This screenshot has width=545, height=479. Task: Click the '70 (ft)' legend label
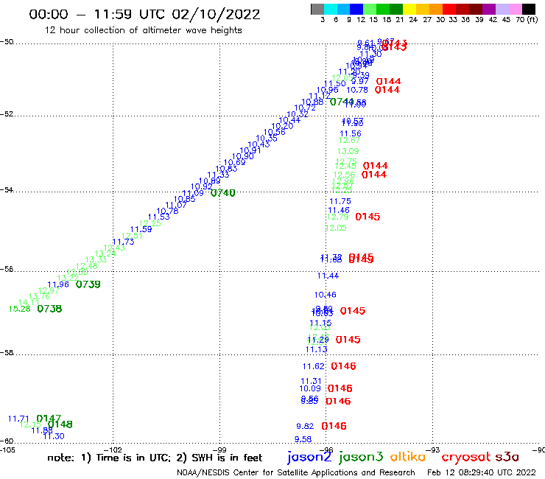pos(527,19)
